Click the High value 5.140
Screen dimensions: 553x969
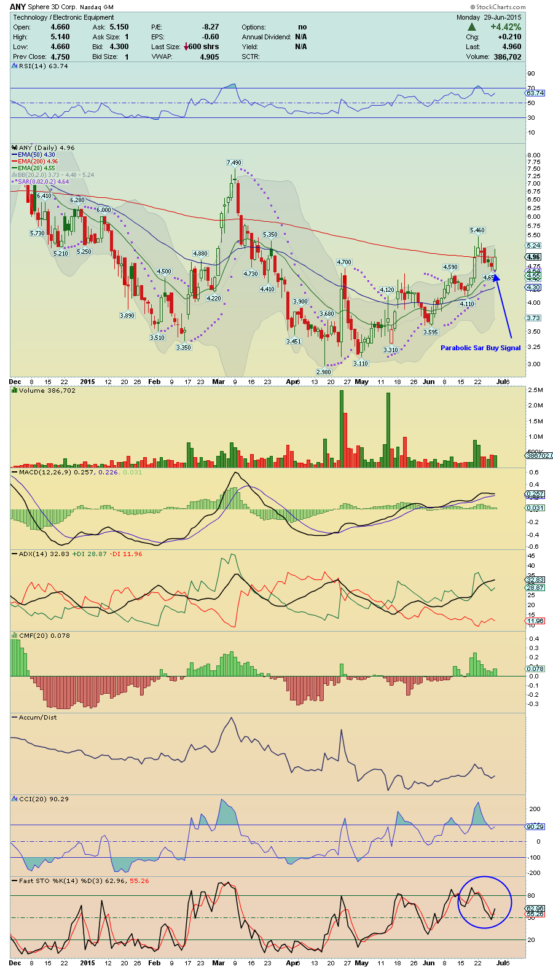point(60,37)
